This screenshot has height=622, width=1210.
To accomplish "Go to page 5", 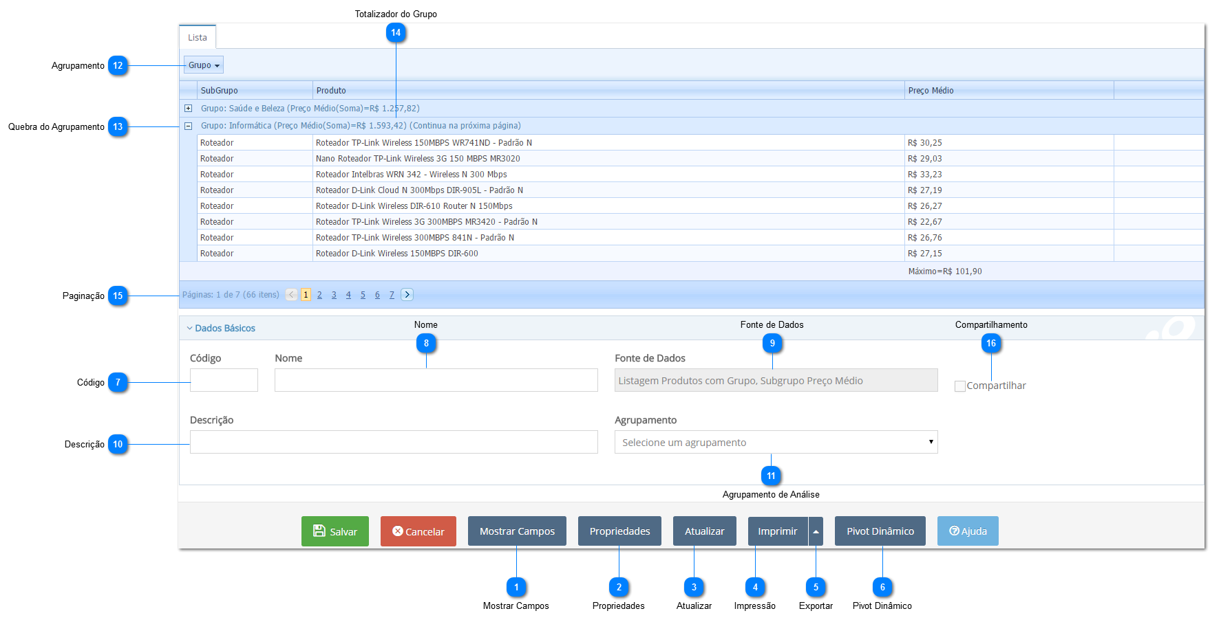I will 363,295.
